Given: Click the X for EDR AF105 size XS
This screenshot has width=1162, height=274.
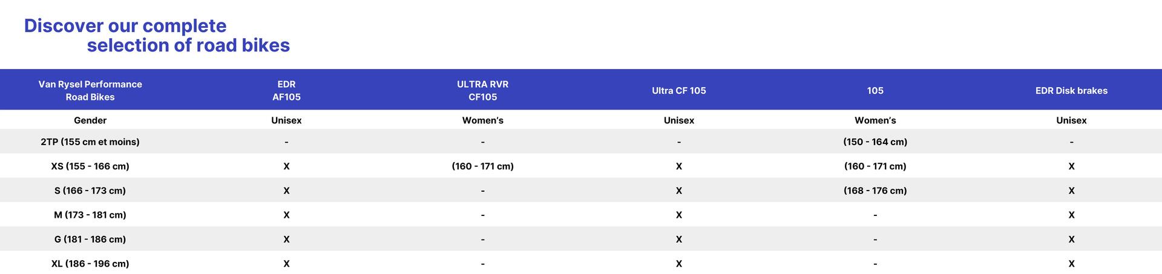Looking at the screenshot, I should tap(286, 166).
